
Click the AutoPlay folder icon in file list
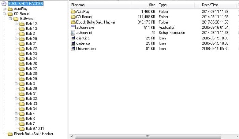[x=73, y=11]
